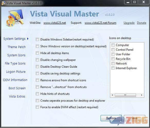Viewport: 150px width, 128px height.
Task: Click the right scroll arrow in icons list
Action: [142, 95]
